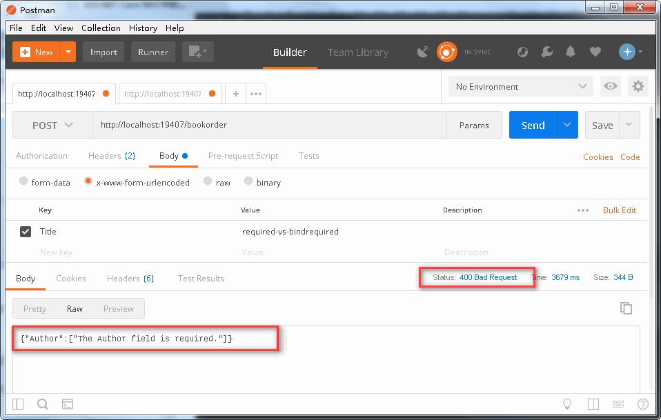
Task: Open the Postman console icon
Action: click(68, 404)
